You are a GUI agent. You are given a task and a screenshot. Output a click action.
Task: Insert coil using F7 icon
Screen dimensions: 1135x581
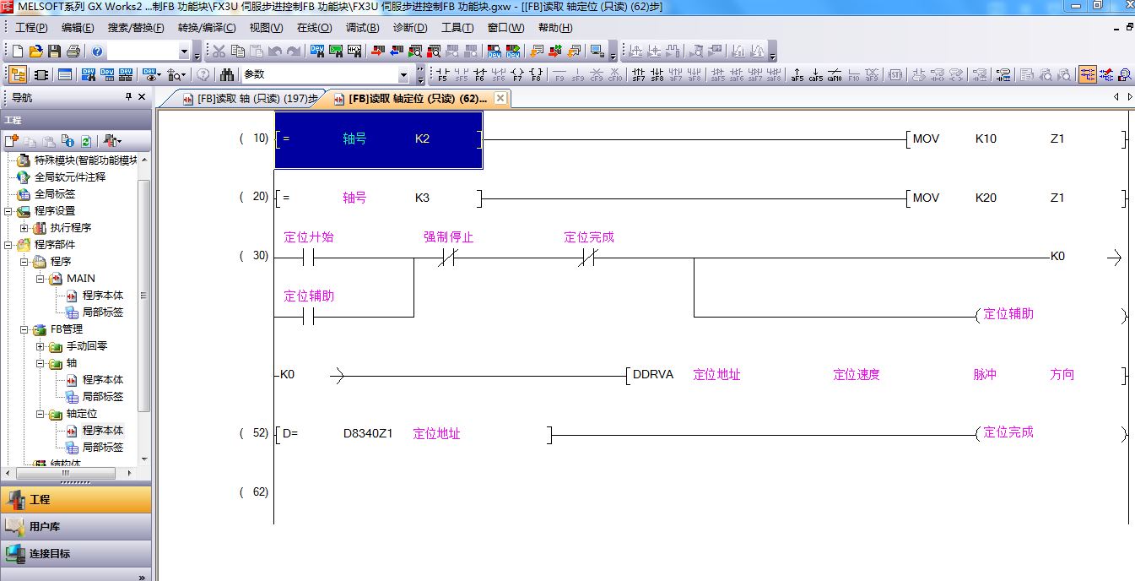517,74
